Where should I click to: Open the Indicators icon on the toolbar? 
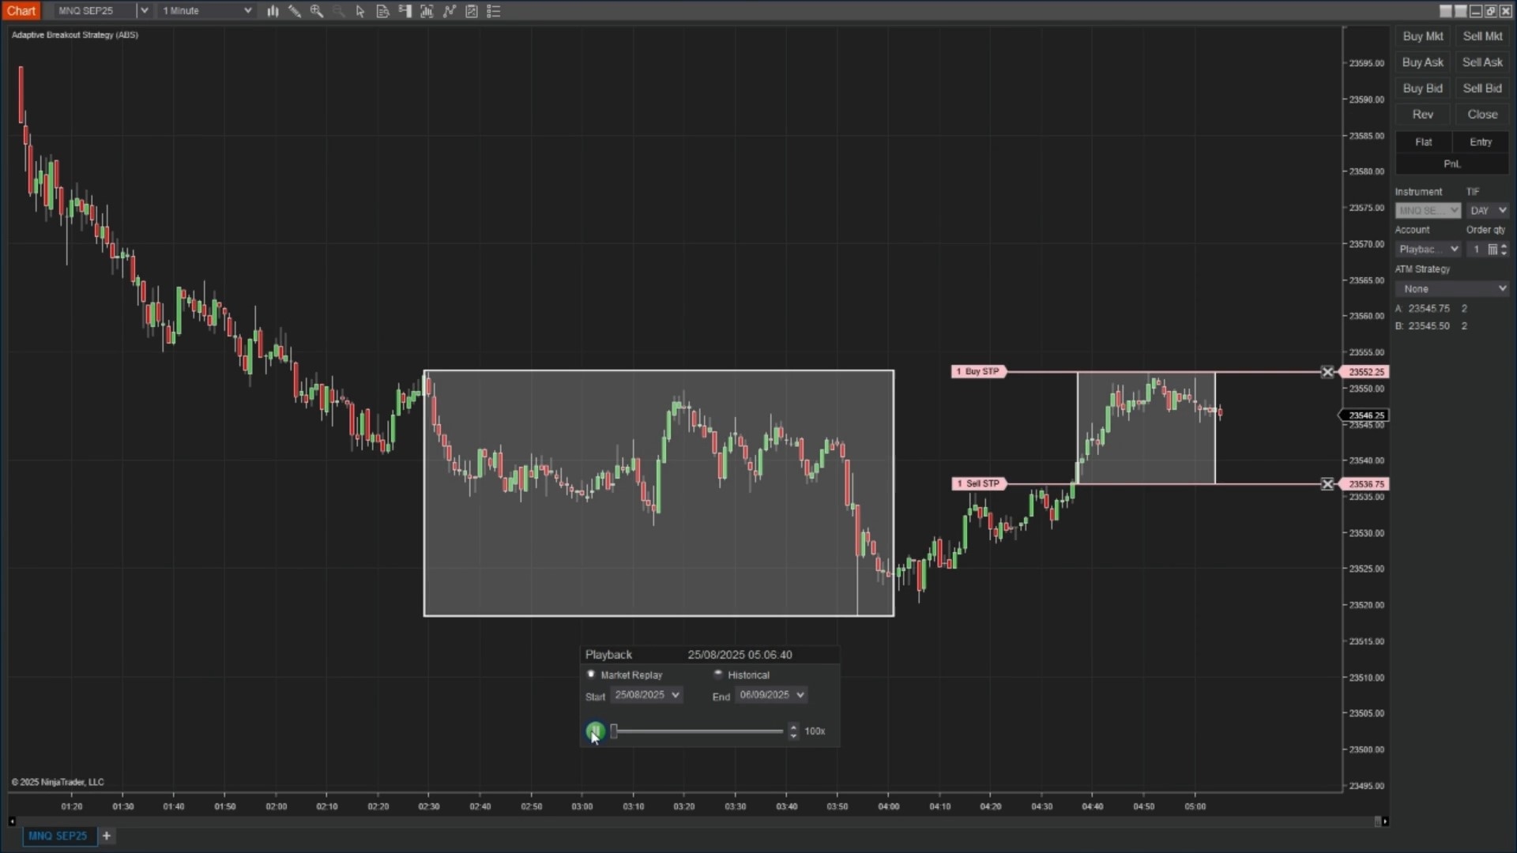[427, 11]
